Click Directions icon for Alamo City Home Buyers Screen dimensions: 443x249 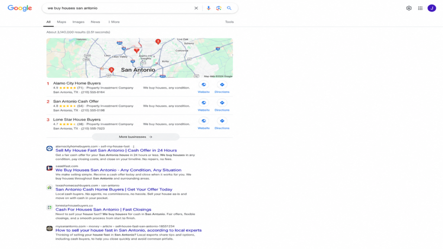click(x=222, y=85)
